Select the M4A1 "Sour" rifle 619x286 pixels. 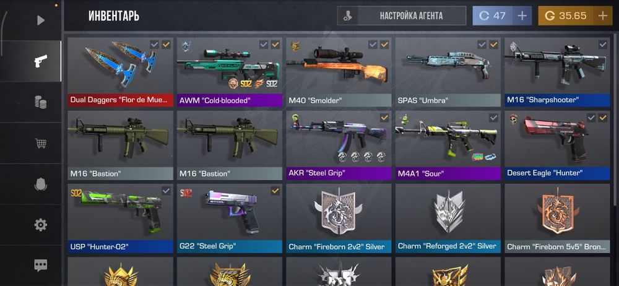[448, 145]
